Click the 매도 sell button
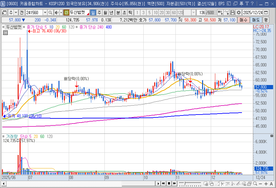The image size is (276, 188). click(256, 20)
